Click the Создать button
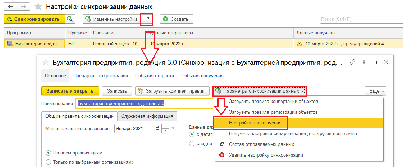This screenshot has width=403, height=167. click(177, 19)
